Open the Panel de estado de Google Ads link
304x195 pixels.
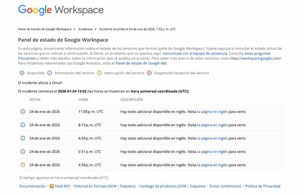click(141, 63)
